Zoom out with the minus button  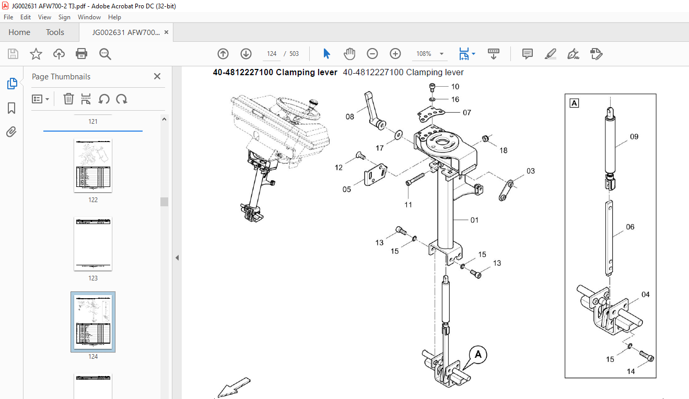tap(372, 54)
